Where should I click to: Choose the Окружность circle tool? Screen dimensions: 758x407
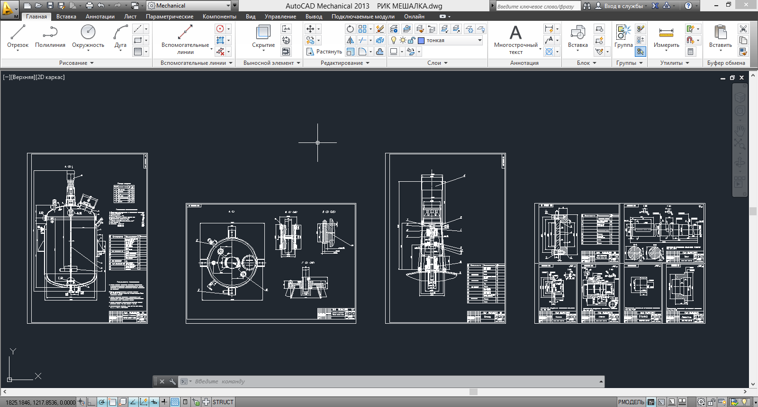[x=88, y=36]
